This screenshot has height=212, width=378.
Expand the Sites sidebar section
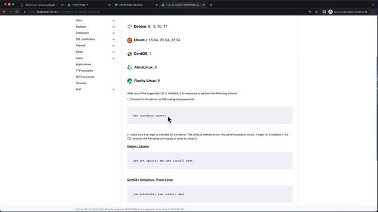(x=113, y=21)
